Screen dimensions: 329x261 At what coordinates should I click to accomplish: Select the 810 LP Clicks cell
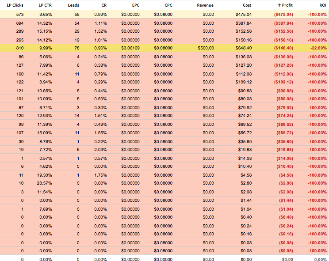point(20,48)
